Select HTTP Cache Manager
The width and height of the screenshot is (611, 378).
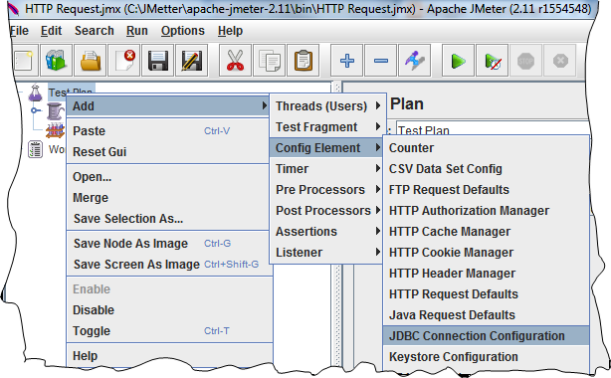coord(487,232)
